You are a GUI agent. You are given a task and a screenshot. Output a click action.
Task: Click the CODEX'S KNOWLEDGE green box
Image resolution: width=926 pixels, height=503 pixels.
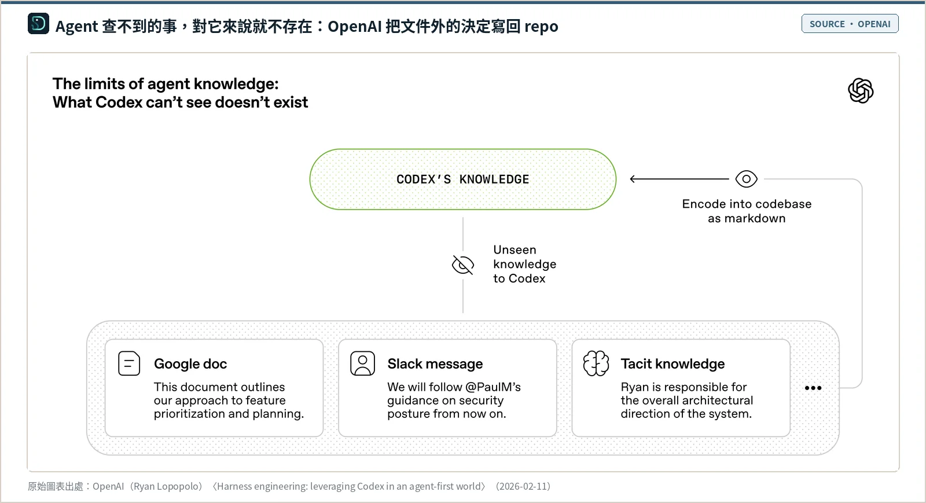463,179
